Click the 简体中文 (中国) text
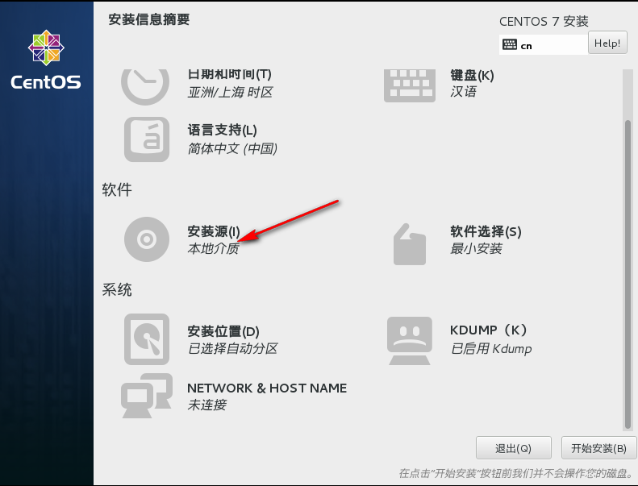Screen dimensions: 638x486 (232, 149)
